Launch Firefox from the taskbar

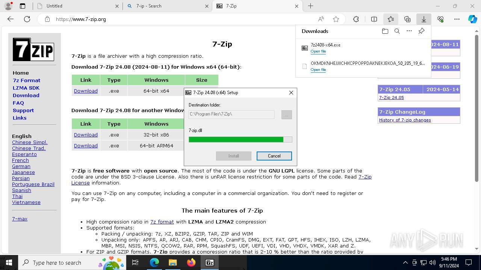191,262
